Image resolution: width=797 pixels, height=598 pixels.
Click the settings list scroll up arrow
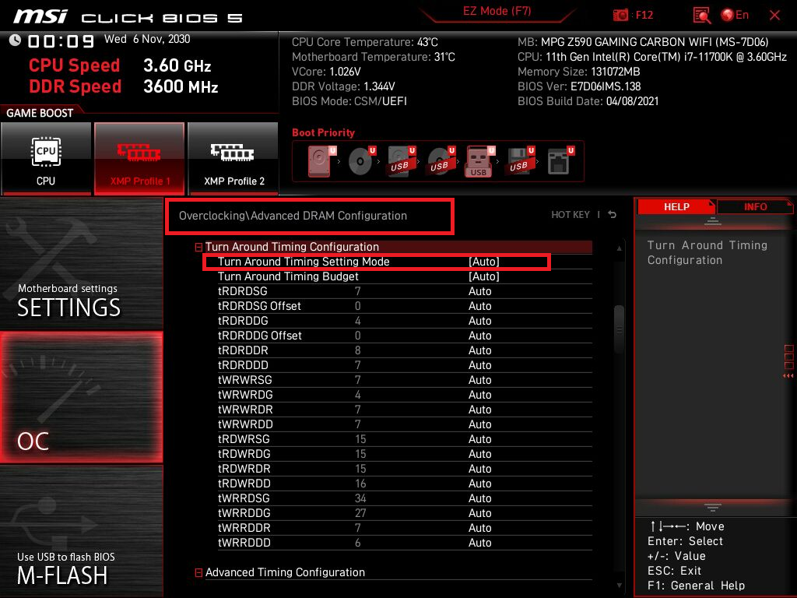[x=619, y=248]
